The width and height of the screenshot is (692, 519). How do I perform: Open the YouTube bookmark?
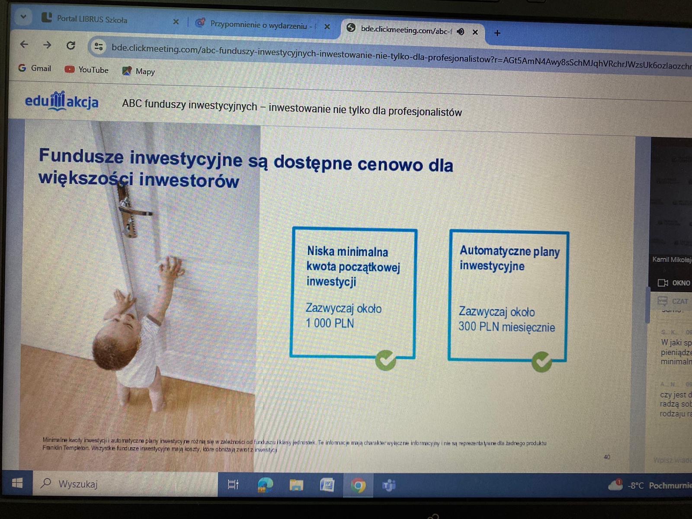tap(86, 70)
